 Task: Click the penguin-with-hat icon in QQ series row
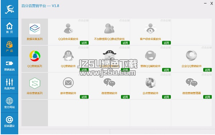click(x=109, y=55)
